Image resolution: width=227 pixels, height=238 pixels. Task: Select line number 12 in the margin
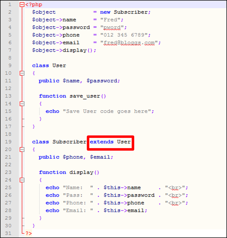click(8, 88)
